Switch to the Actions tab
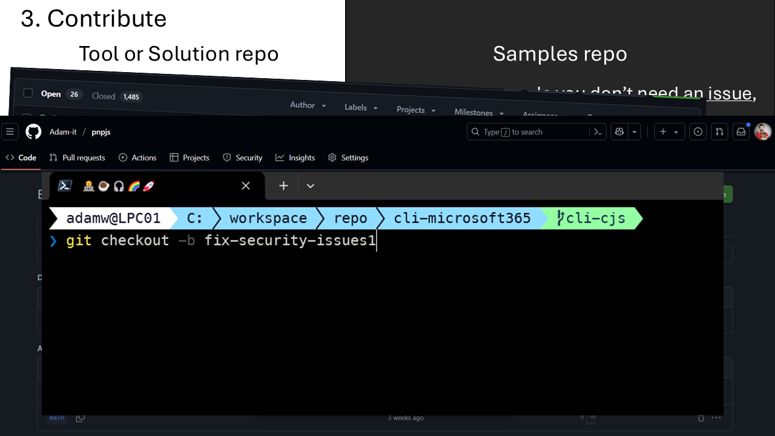This screenshot has width=775, height=436. pyautogui.click(x=137, y=157)
